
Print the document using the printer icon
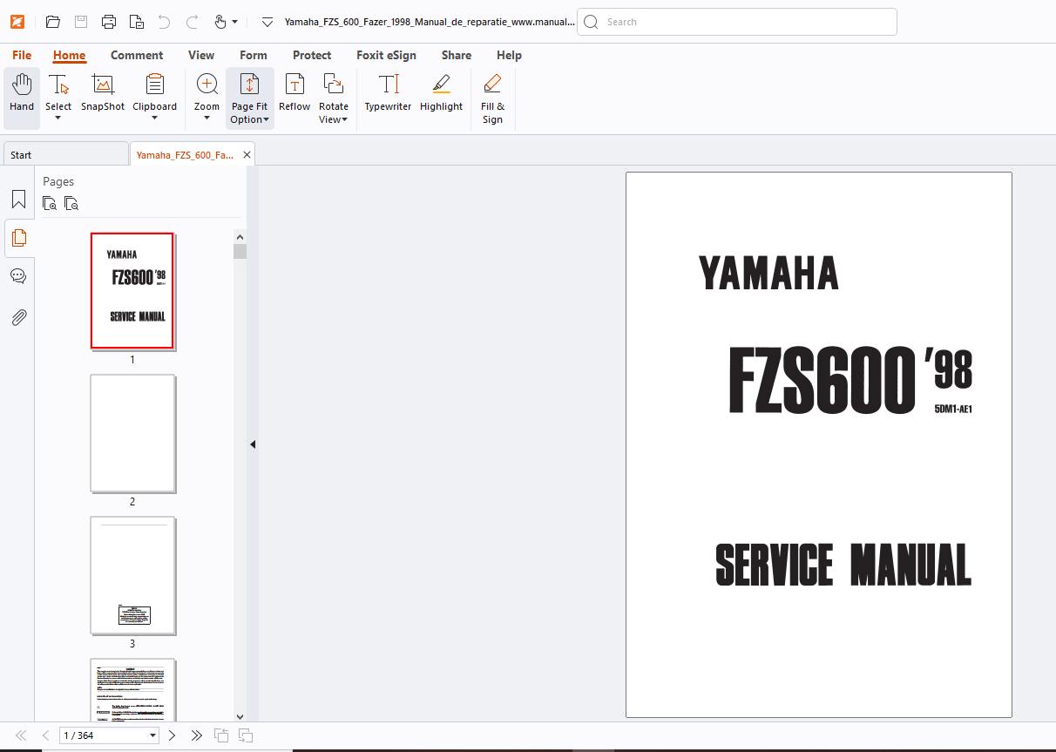click(108, 22)
